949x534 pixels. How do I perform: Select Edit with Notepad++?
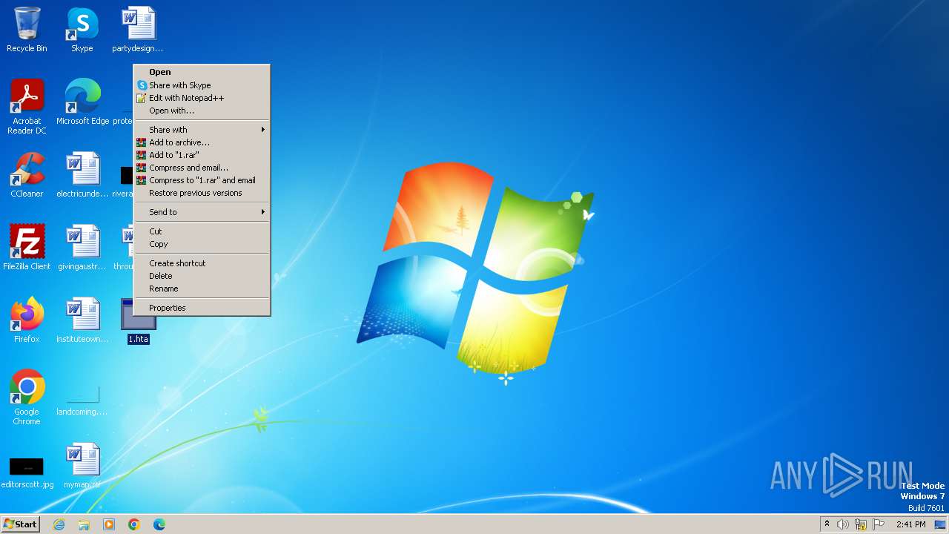pyautogui.click(x=202, y=98)
